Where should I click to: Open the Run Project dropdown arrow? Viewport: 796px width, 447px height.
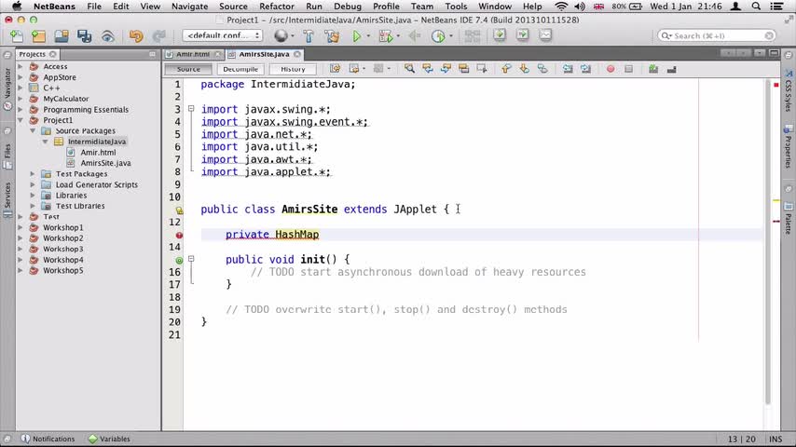(368, 36)
